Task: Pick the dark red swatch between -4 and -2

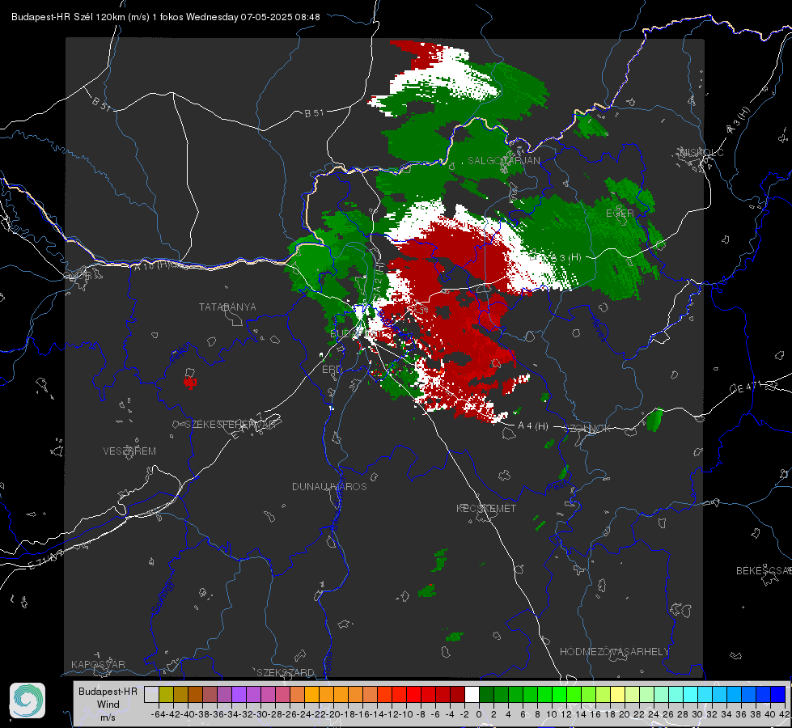Action: click(457, 695)
